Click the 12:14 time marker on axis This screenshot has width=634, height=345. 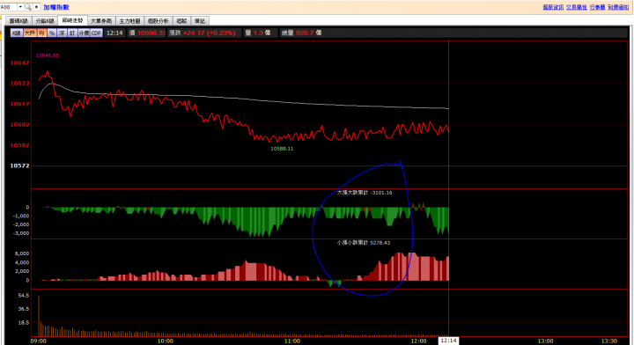pos(448,341)
